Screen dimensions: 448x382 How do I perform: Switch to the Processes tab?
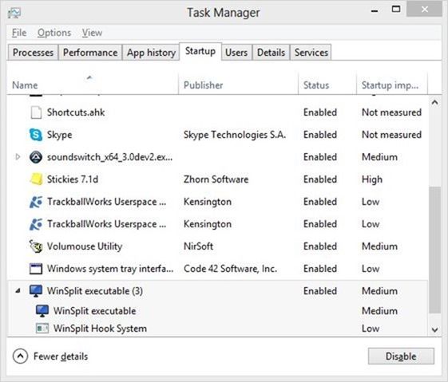[34, 53]
